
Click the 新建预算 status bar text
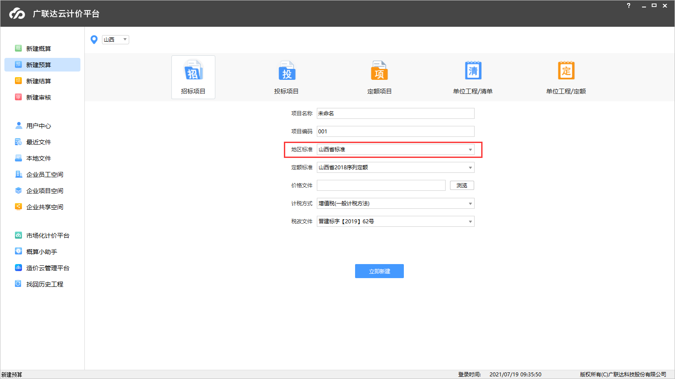[x=12, y=375]
